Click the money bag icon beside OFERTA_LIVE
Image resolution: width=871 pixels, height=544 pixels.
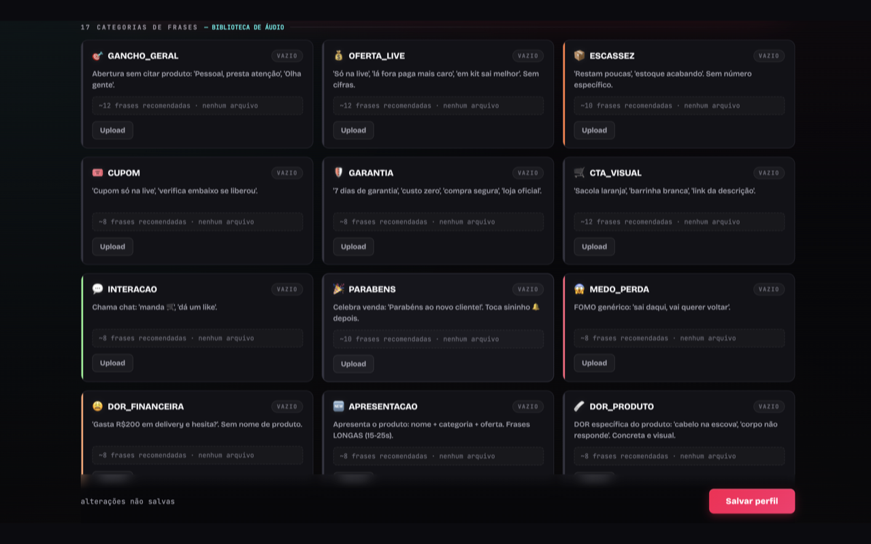coord(338,56)
